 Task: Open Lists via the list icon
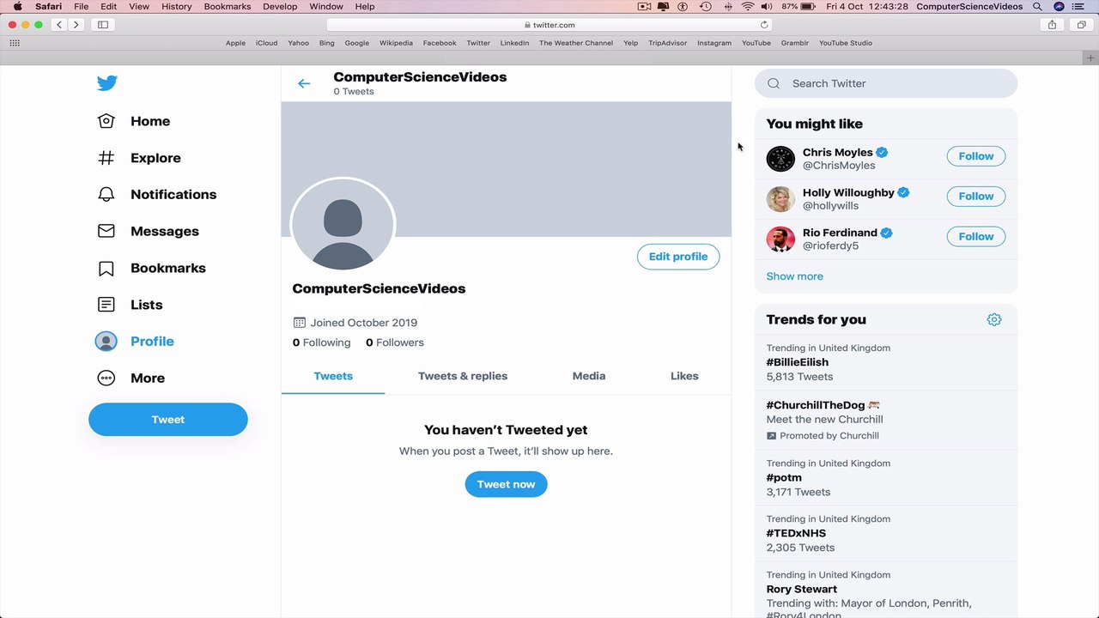click(x=106, y=305)
